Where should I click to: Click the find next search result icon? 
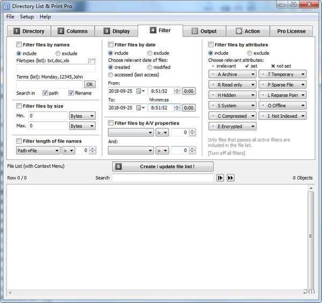[x=220, y=178]
